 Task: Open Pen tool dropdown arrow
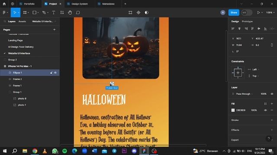coord(48,12)
